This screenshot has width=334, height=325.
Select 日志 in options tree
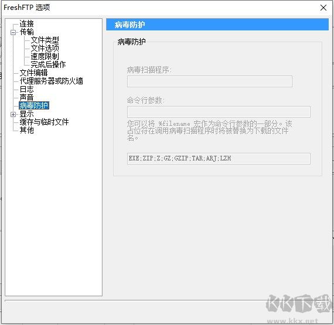coord(26,89)
